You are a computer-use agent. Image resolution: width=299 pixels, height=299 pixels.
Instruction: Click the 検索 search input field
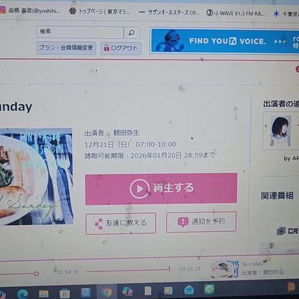pos(80,32)
